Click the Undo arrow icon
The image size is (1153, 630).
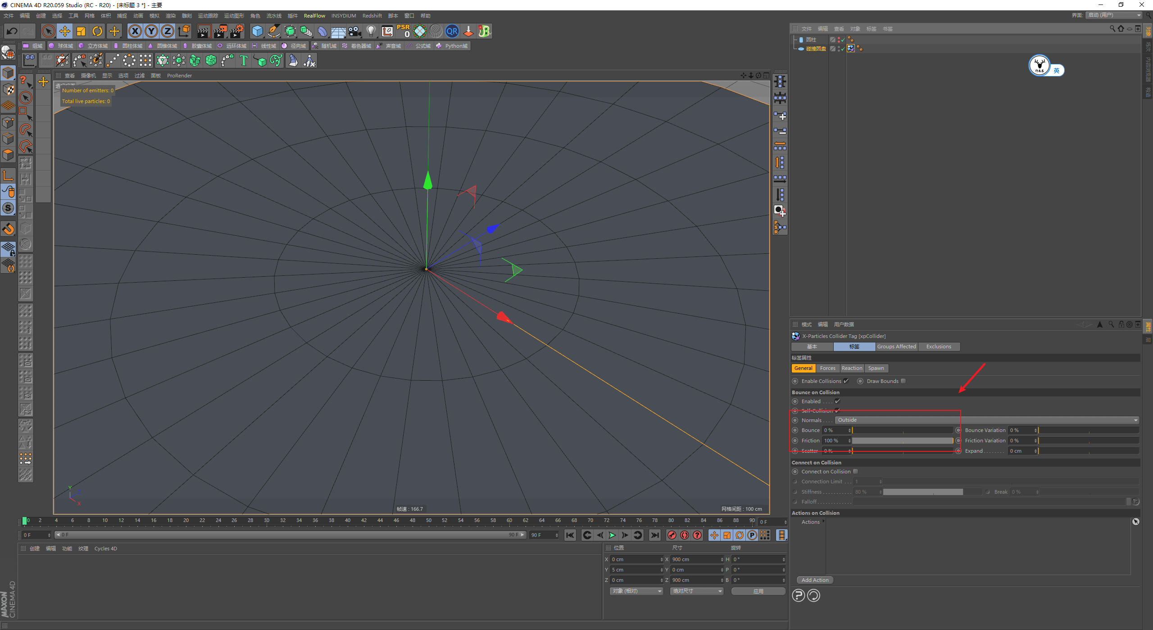(12, 31)
